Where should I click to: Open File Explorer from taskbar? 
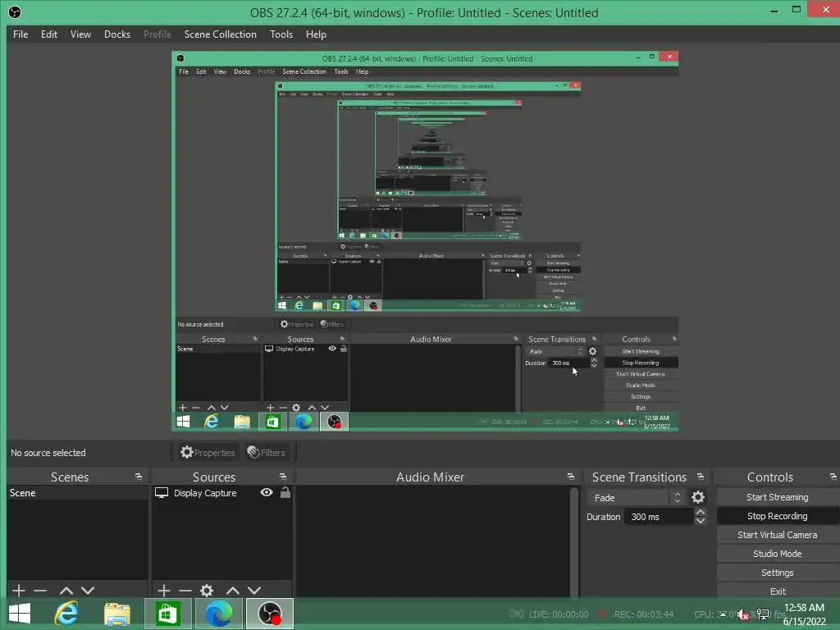pyautogui.click(x=116, y=614)
